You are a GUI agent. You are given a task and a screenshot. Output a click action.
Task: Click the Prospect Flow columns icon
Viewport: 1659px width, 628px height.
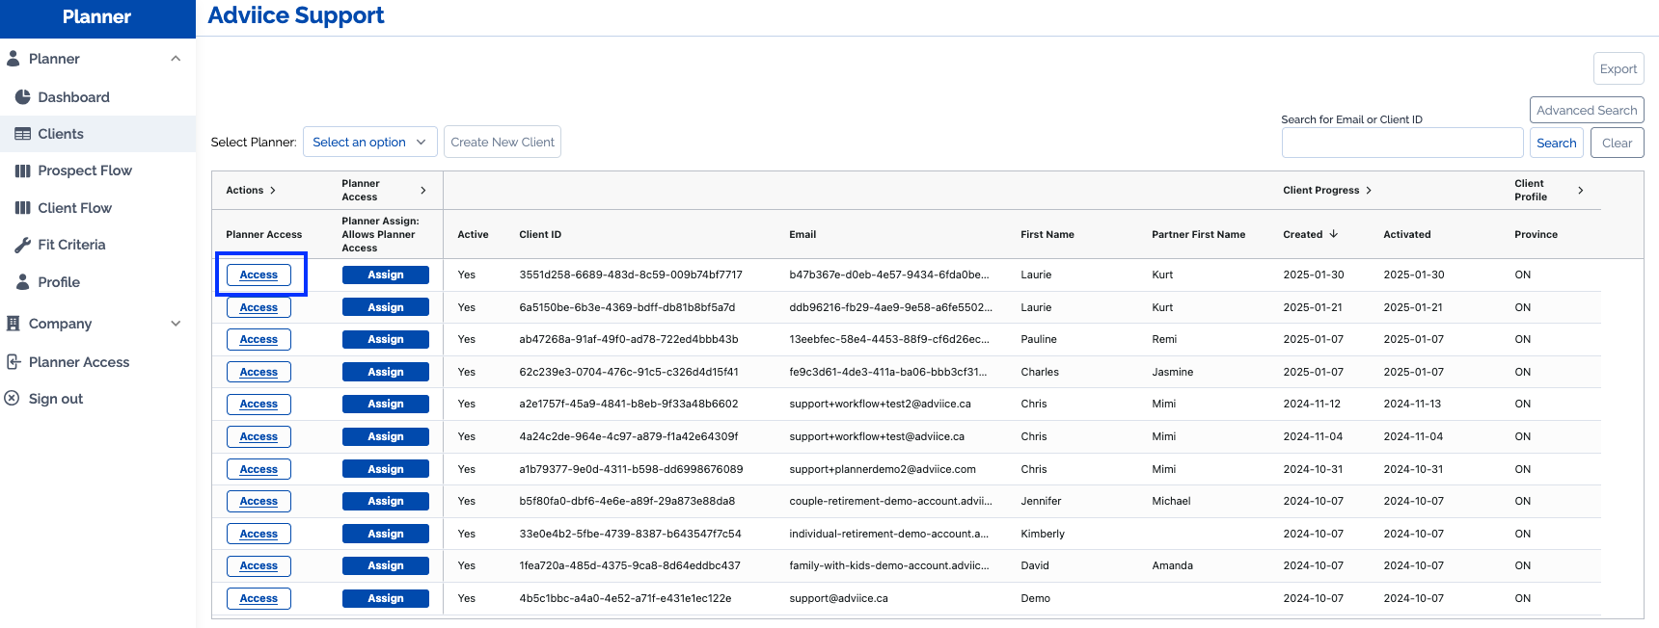pos(22,170)
